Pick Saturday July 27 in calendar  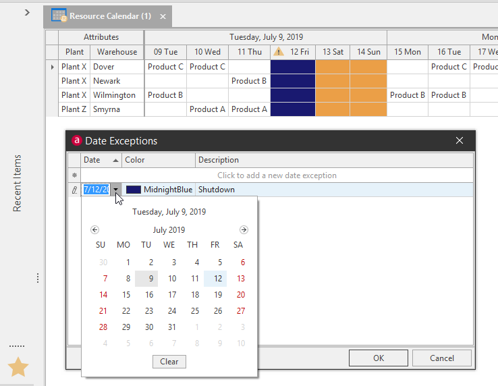pyautogui.click(x=240, y=311)
